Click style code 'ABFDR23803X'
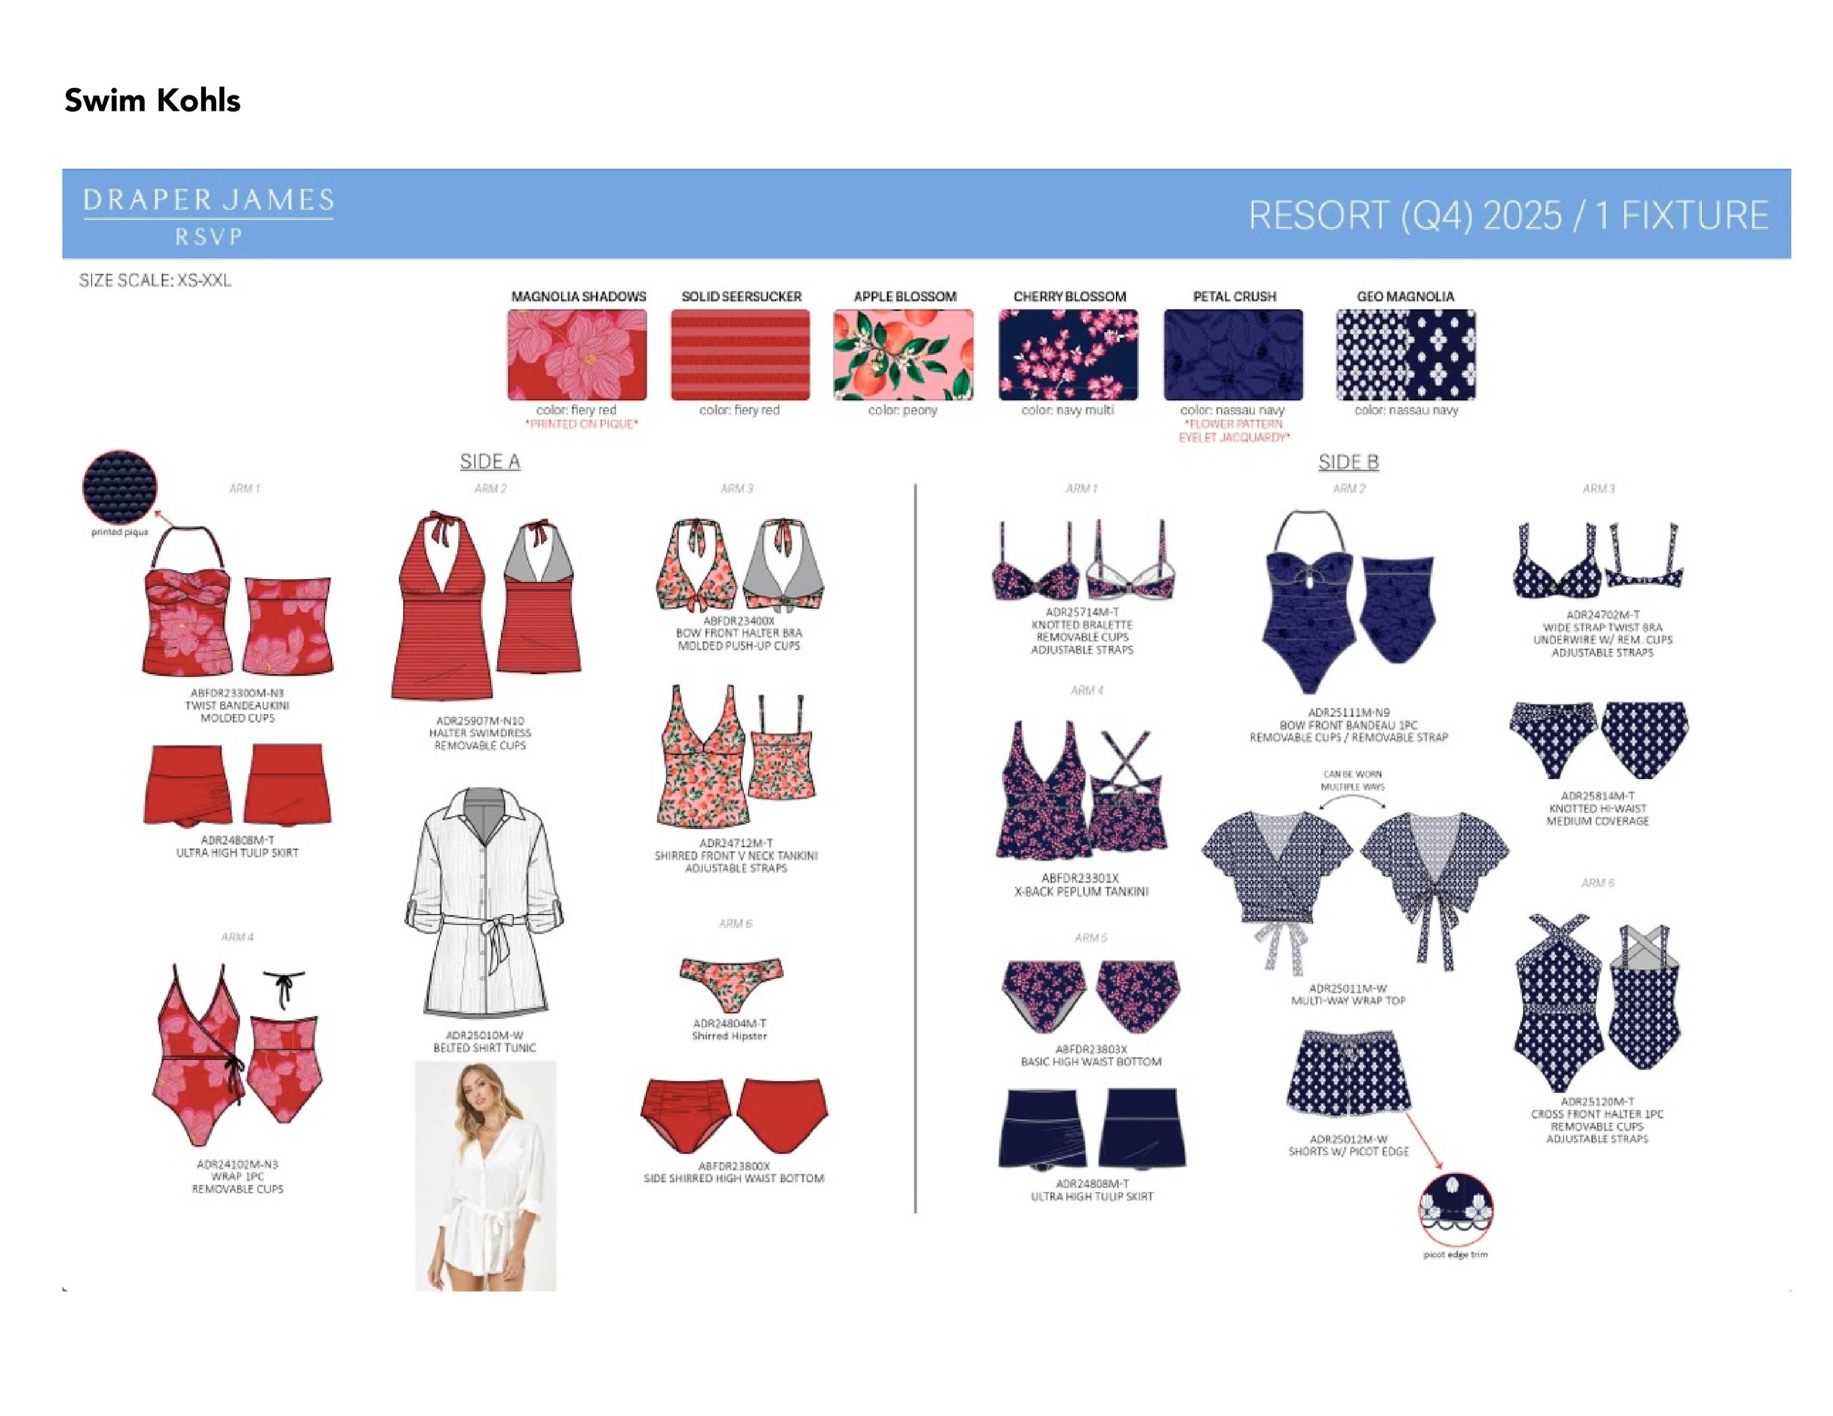The width and height of the screenshot is (1833, 1416). pyautogui.click(x=1091, y=1050)
